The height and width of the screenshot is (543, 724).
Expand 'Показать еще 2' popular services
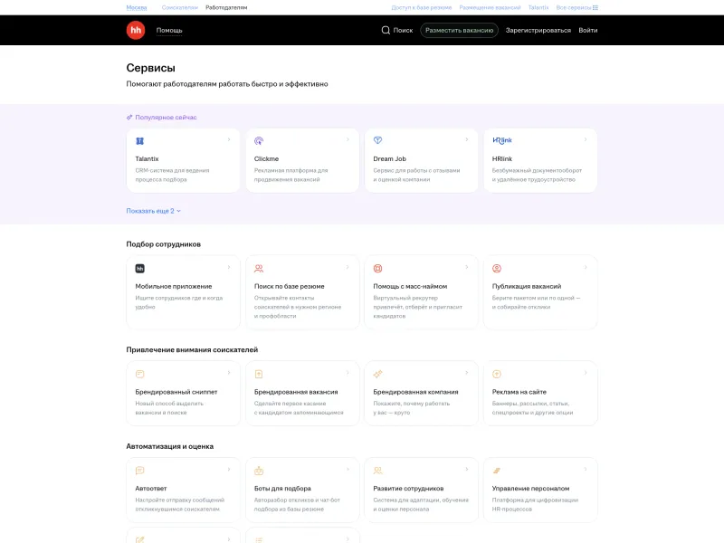click(x=153, y=211)
